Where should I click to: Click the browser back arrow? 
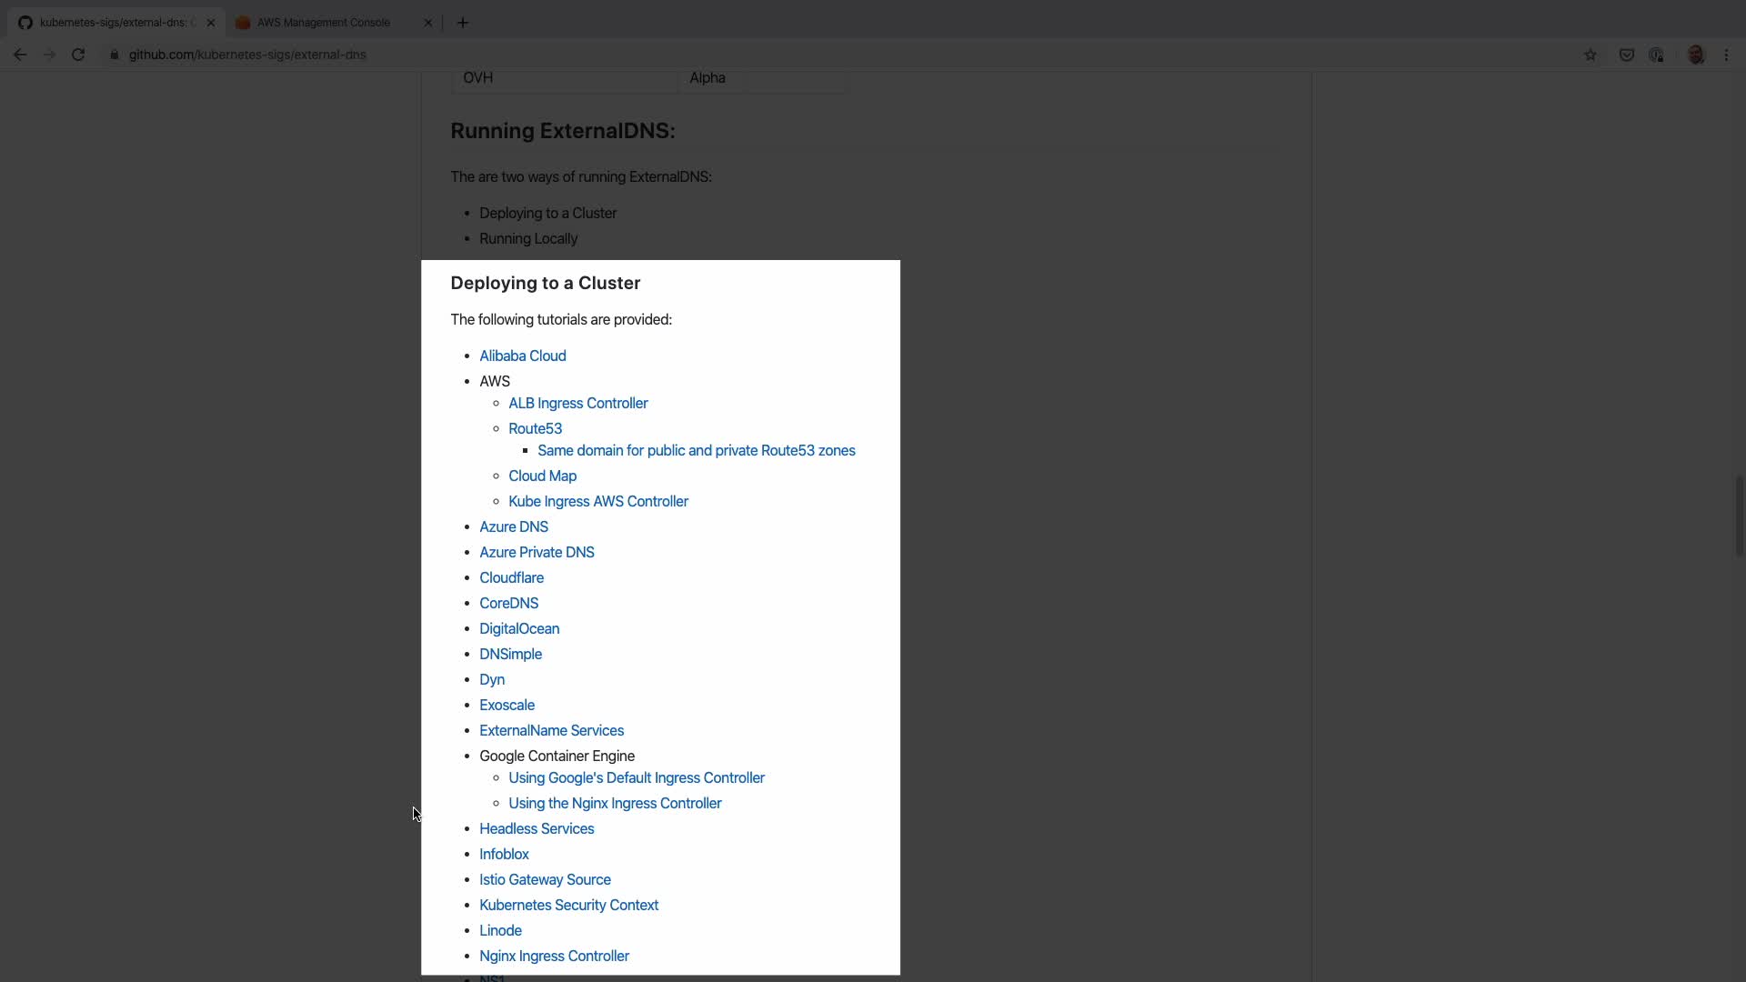20,55
